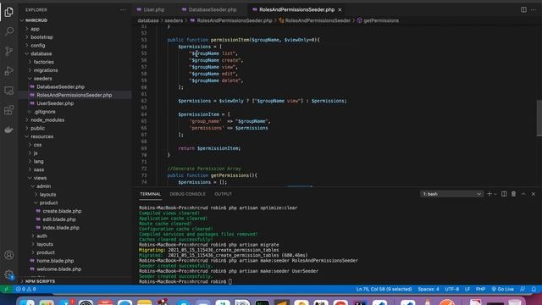Open DatabaseSeeder.php in explorer
Screen dimensions: 542x305
coord(60,86)
